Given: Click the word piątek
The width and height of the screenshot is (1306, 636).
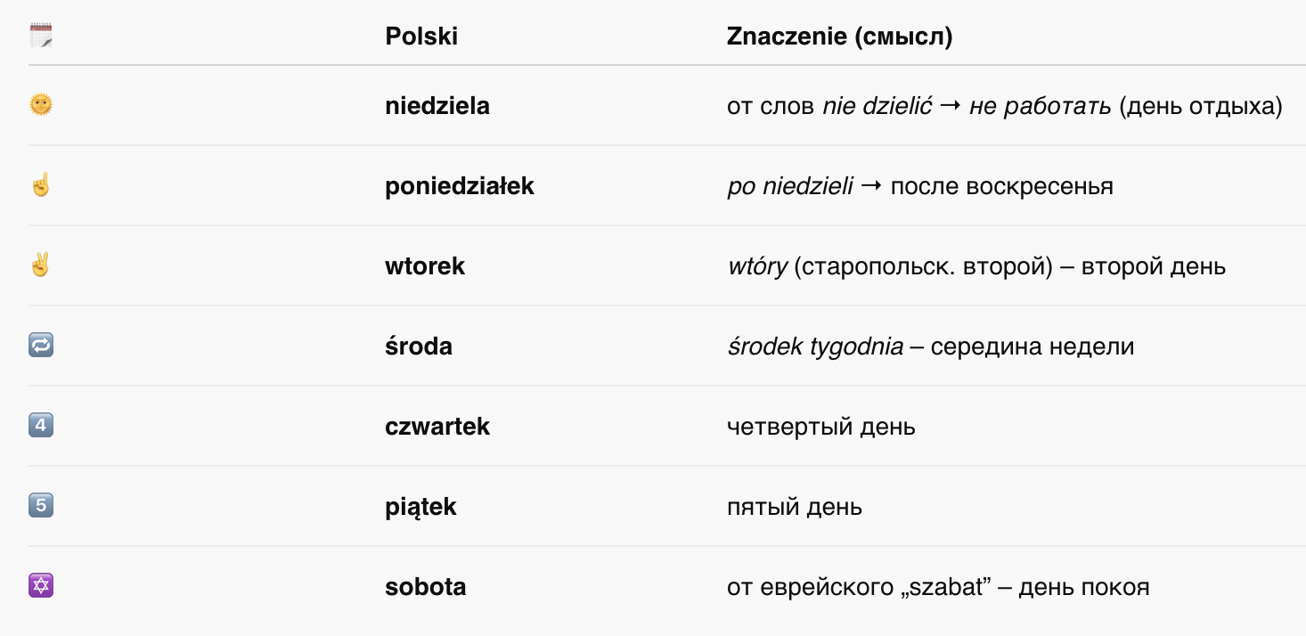Looking at the screenshot, I should point(420,508).
